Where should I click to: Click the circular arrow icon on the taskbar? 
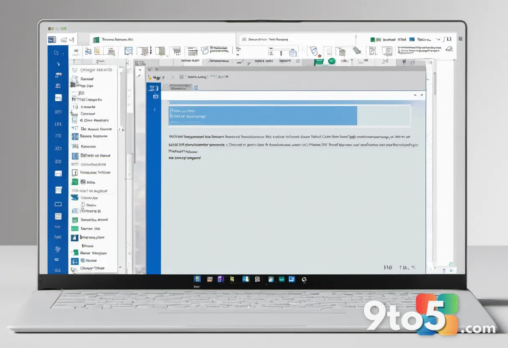(304, 279)
